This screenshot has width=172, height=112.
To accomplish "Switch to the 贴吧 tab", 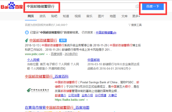I will 54,16.
